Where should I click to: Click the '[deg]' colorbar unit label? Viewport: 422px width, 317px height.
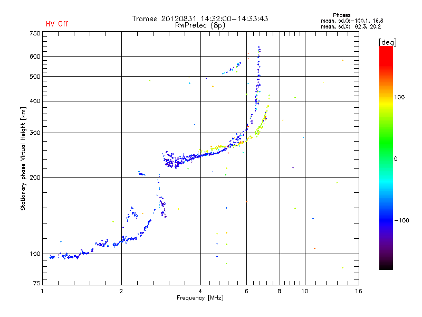click(x=387, y=42)
